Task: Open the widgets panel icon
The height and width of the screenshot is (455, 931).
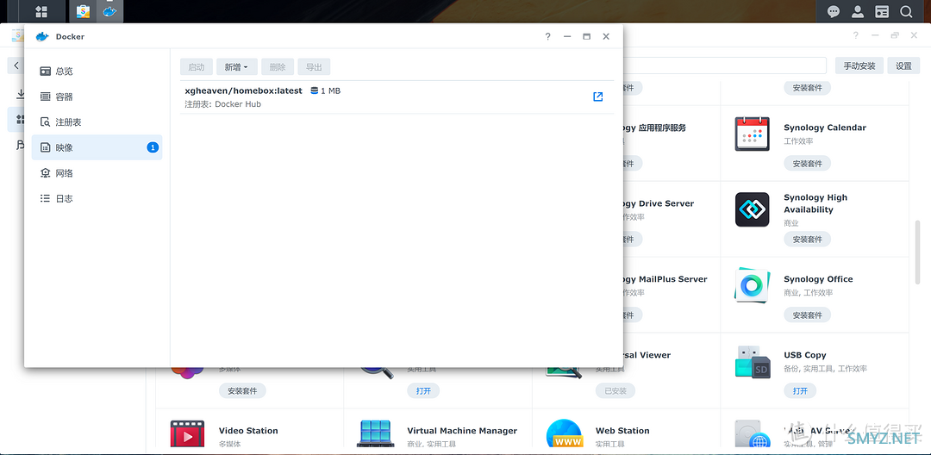Action: click(883, 11)
